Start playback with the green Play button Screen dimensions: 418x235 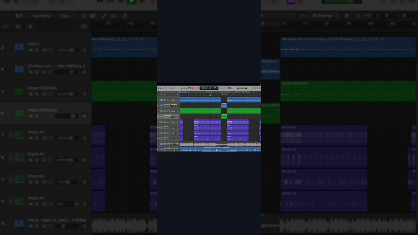point(189,88)
